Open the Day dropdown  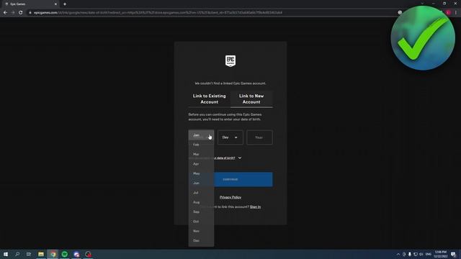pos(230,137)
